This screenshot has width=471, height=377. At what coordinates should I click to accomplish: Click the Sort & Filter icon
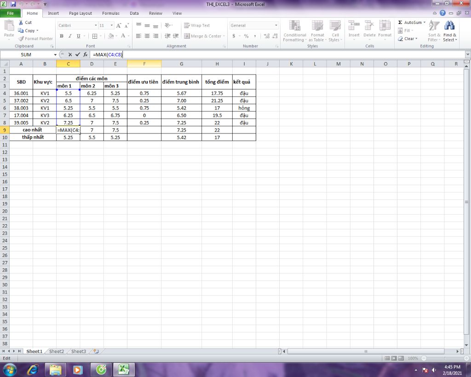click(x=434, y=26)
